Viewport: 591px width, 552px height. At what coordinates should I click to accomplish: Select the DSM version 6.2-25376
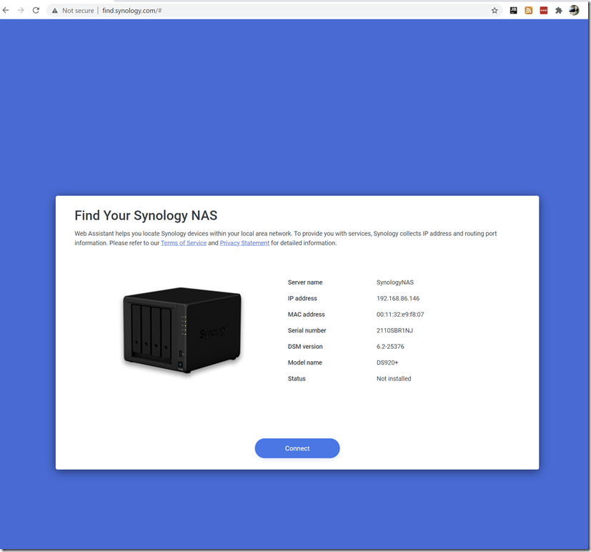point(390,347)
